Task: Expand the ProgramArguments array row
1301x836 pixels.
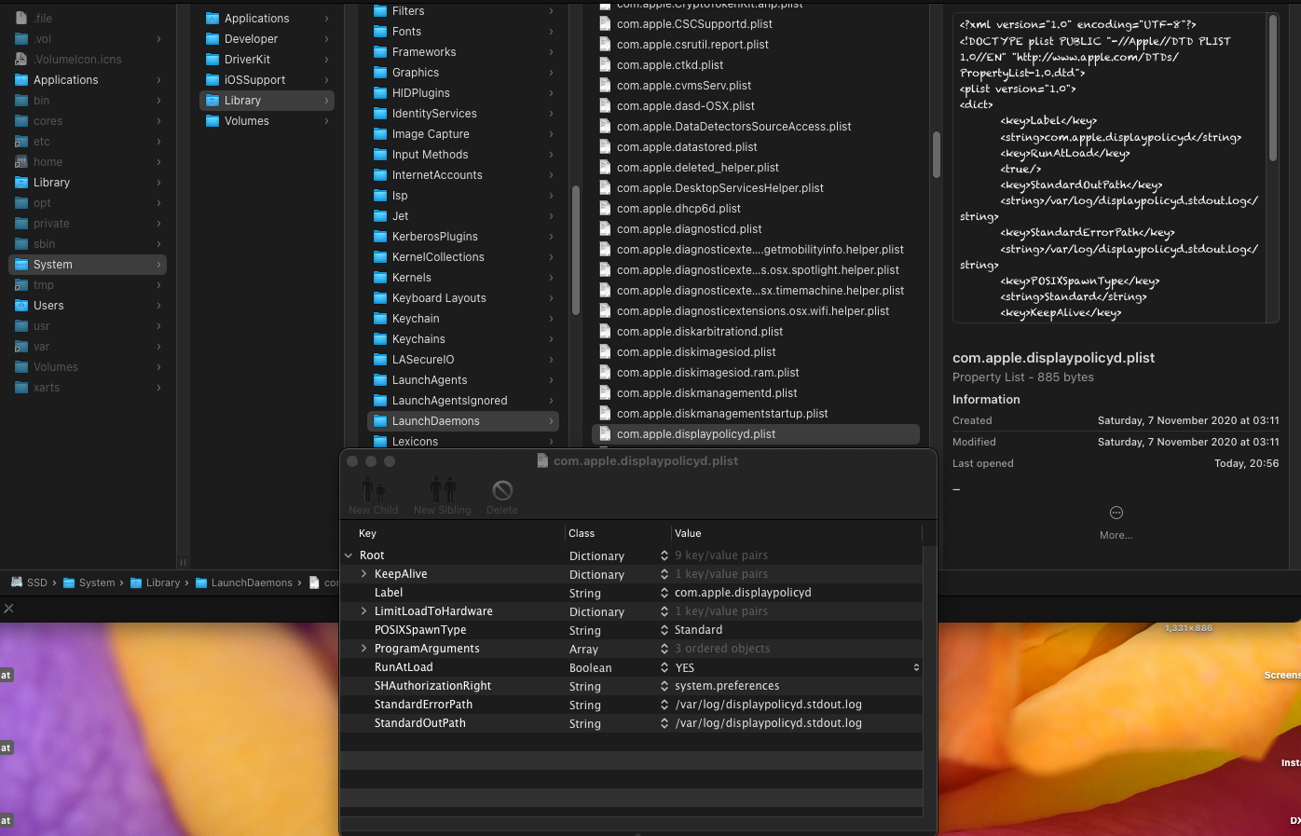Action: coord(363,649)
